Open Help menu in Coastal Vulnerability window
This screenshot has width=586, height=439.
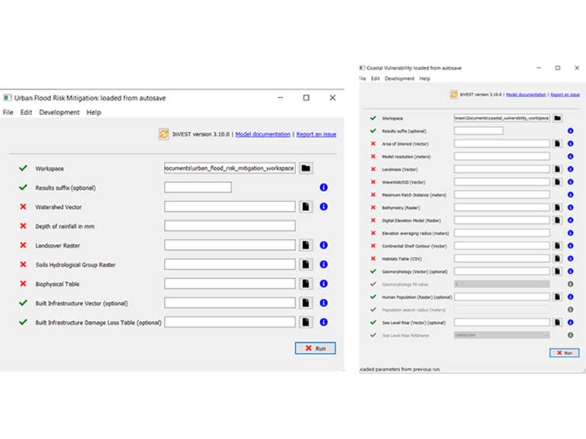424,79
